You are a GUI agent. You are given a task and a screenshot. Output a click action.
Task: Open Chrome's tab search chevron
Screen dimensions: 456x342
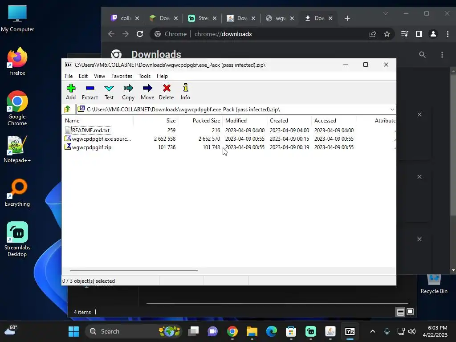click(x=385, y=13)
